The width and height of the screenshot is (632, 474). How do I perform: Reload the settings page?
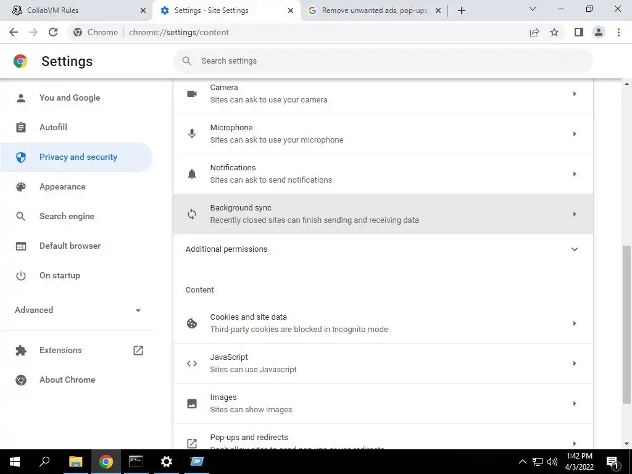click(53, 32)
